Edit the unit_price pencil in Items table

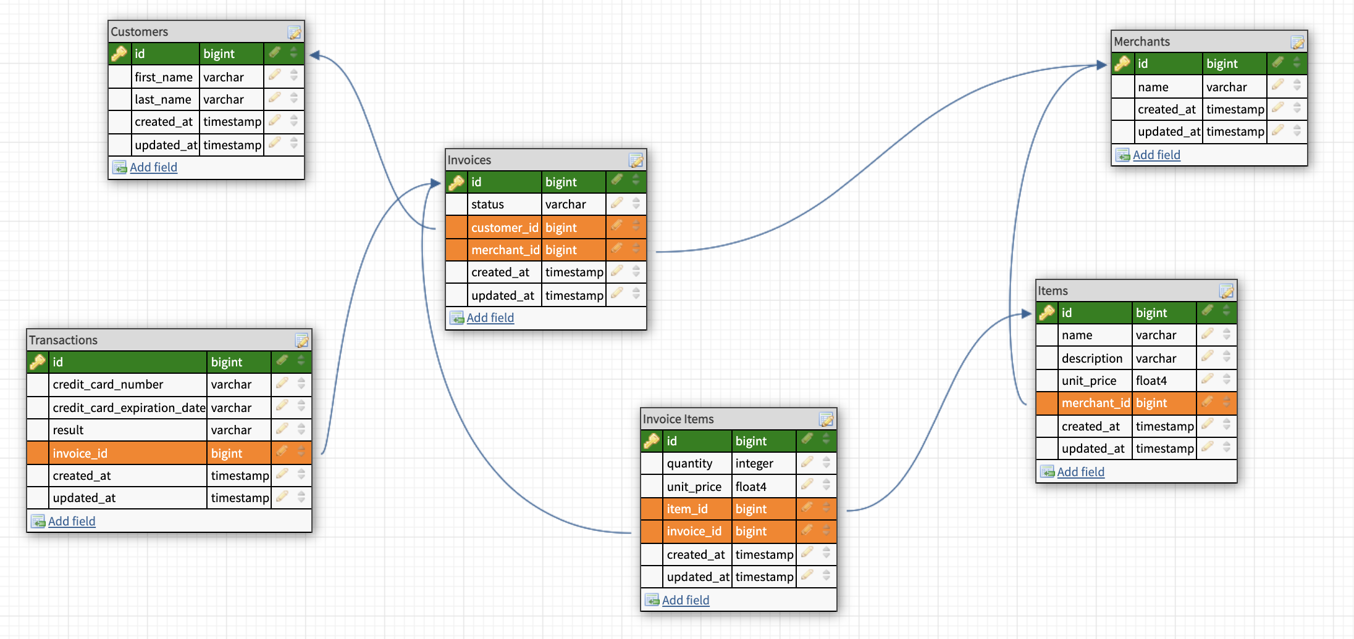pyautogui.click(x=1208, y=379)
